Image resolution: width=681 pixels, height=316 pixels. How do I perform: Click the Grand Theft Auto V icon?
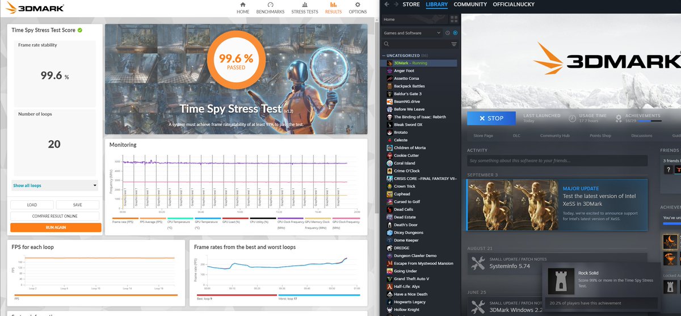[x=389, y=279]
